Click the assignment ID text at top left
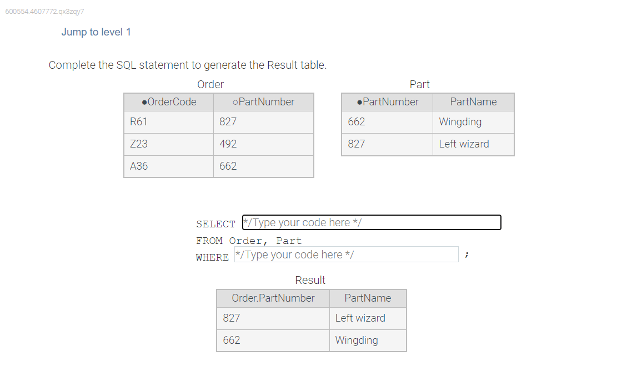 point(44,11)
